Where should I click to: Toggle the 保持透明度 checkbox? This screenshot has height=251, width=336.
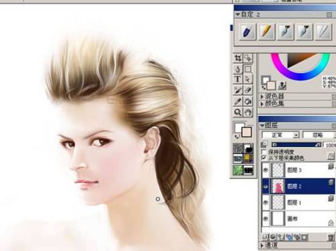264,152
